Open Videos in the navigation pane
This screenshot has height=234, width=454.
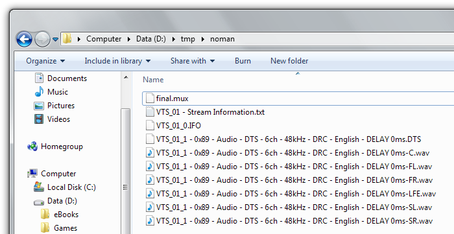tap(58, 119)
